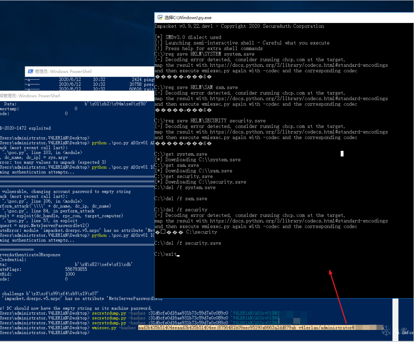Click '[*] Downloading C:\\system.save' line

click(198, 160)
